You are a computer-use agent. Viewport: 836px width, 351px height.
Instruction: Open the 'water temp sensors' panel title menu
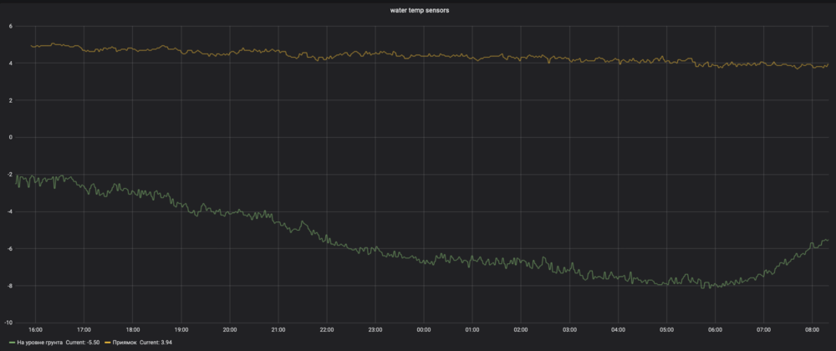tap(418, 10)
